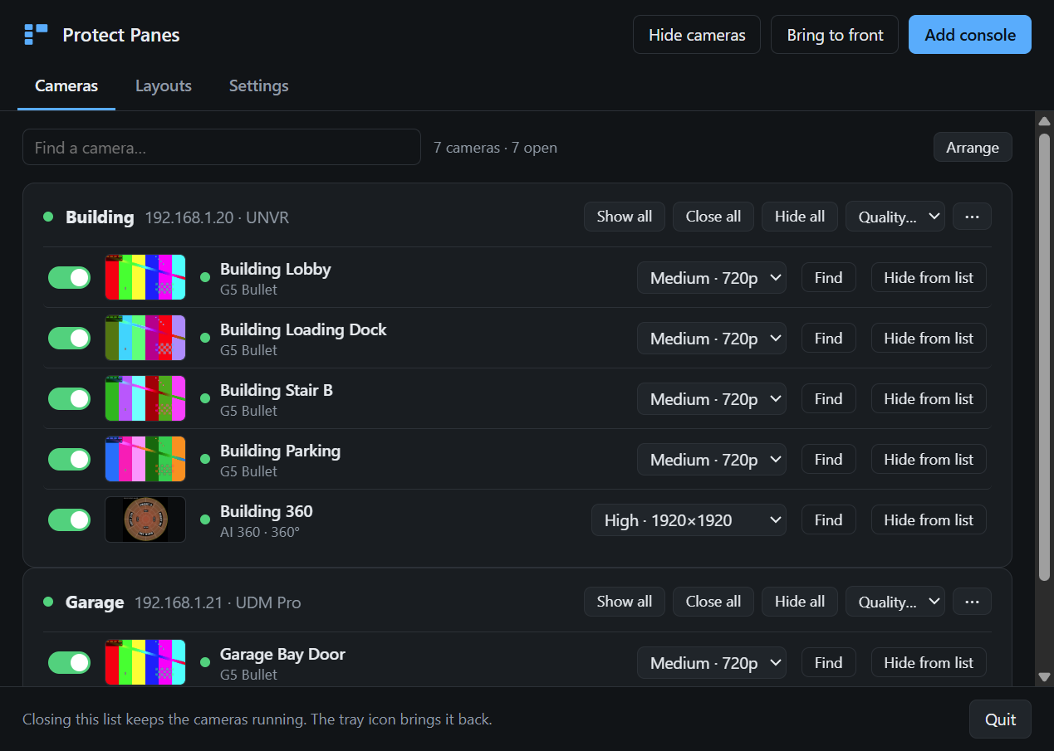The width and height of the screenshot is (1054, 751).
Task: Open the Building console Quality dropdown
Action: pyautogui.click(x=895, y=217)
